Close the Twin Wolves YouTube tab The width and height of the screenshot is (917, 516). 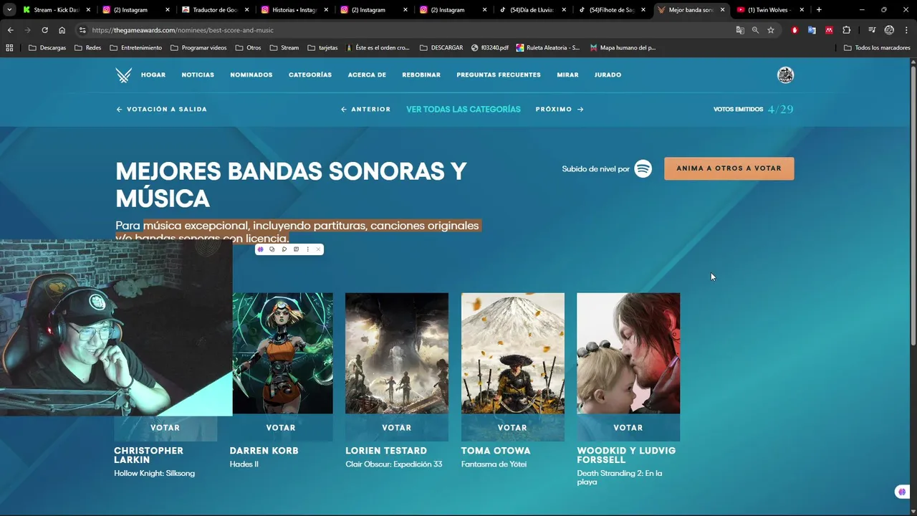[x=802, y=10]
